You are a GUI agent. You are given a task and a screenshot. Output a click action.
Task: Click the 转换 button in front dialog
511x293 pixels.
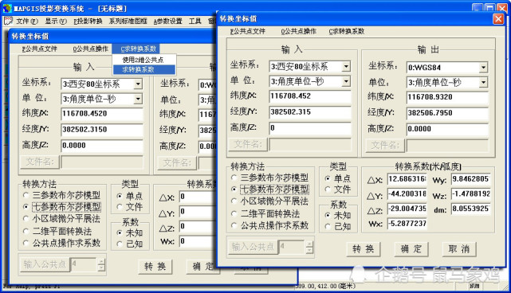(x=363, y=249)
